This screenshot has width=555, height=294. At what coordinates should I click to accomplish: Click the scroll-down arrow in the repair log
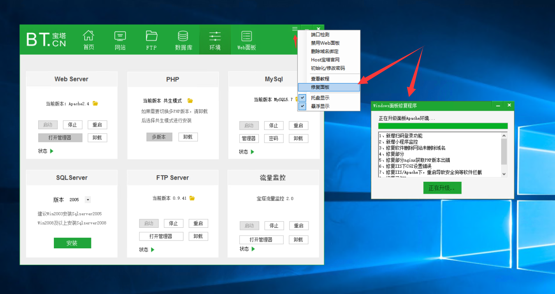[504, 174]
